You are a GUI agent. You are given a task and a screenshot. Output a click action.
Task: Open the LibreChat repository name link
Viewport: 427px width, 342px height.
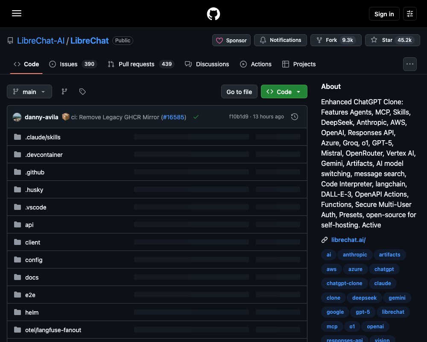click(89, 41)
